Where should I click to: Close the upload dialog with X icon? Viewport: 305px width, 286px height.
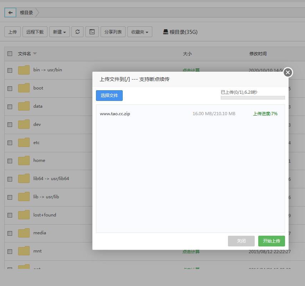pyautogui.click(x=288, y=72)
